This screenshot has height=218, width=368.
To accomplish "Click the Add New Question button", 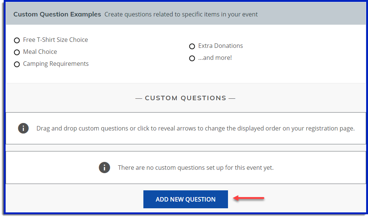I will click(x=185, y=199).
